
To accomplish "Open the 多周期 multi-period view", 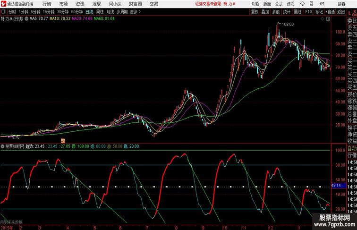I will [122, 12].
